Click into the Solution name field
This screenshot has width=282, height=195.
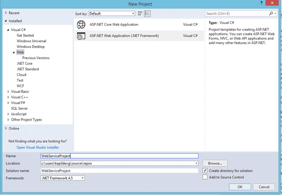point(119,171)
